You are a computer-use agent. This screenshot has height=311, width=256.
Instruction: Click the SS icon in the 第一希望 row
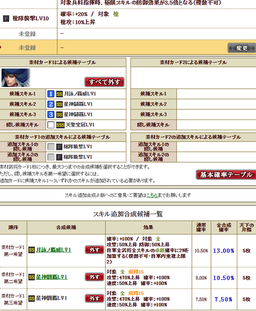coord(31,250)
